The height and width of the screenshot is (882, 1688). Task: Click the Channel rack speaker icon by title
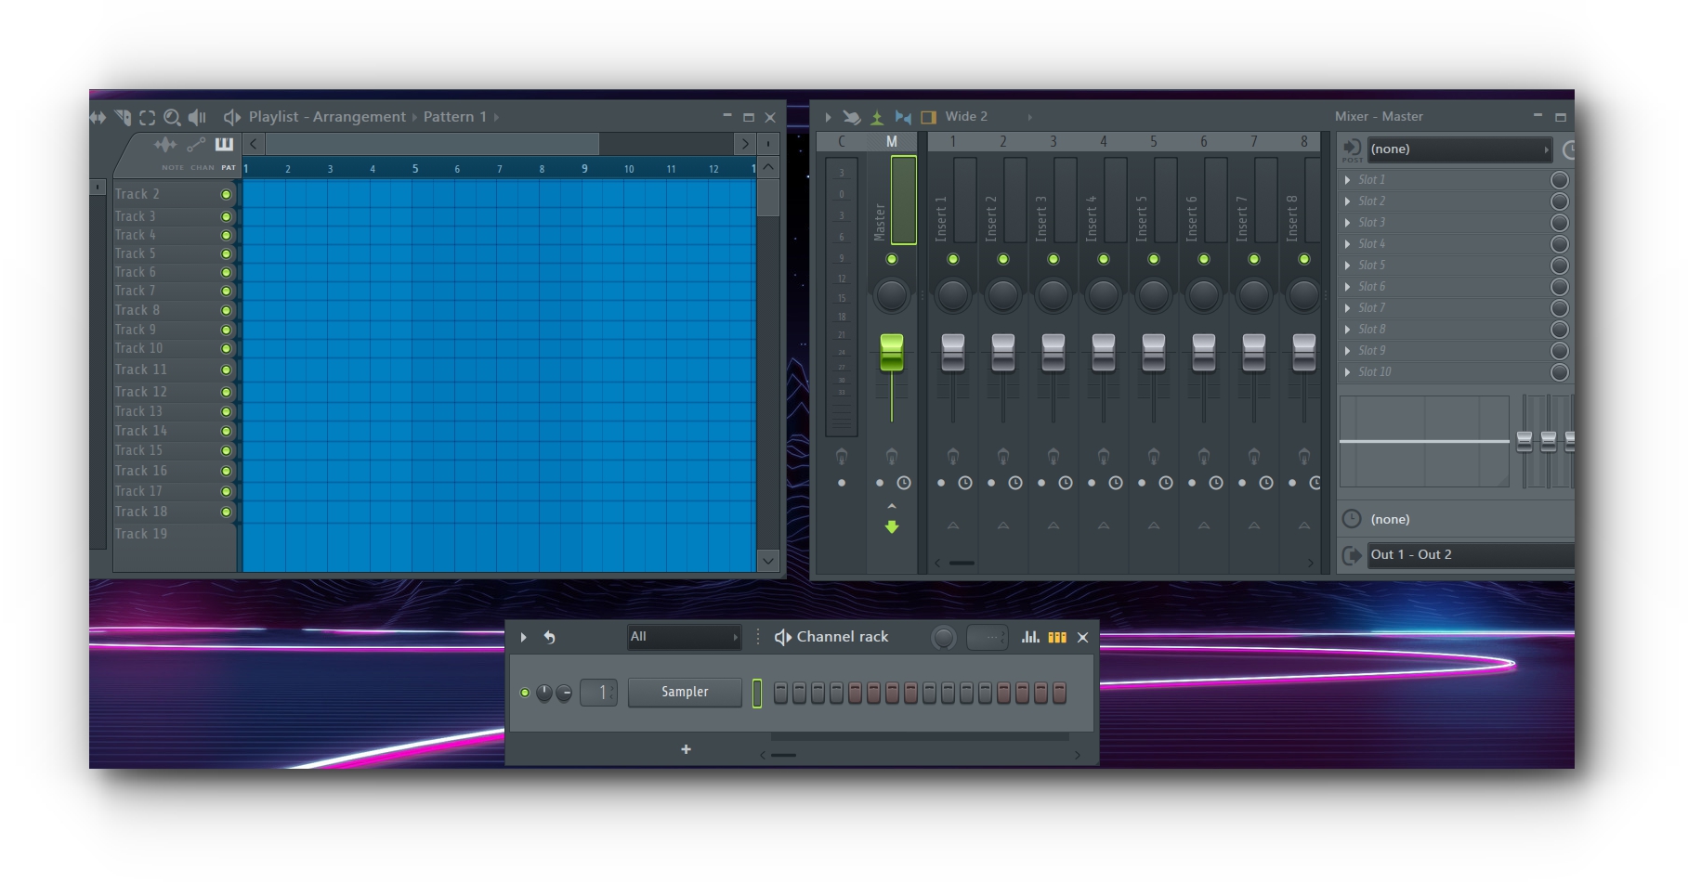[783, 637]
